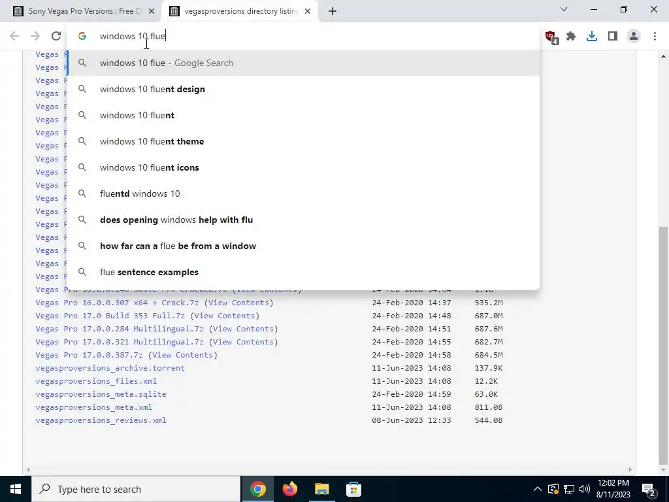The width and height of the screenshot is (669, 502).
Task: Click the page vertical scrollbar thumb
Action: click(x=664, y=345)
